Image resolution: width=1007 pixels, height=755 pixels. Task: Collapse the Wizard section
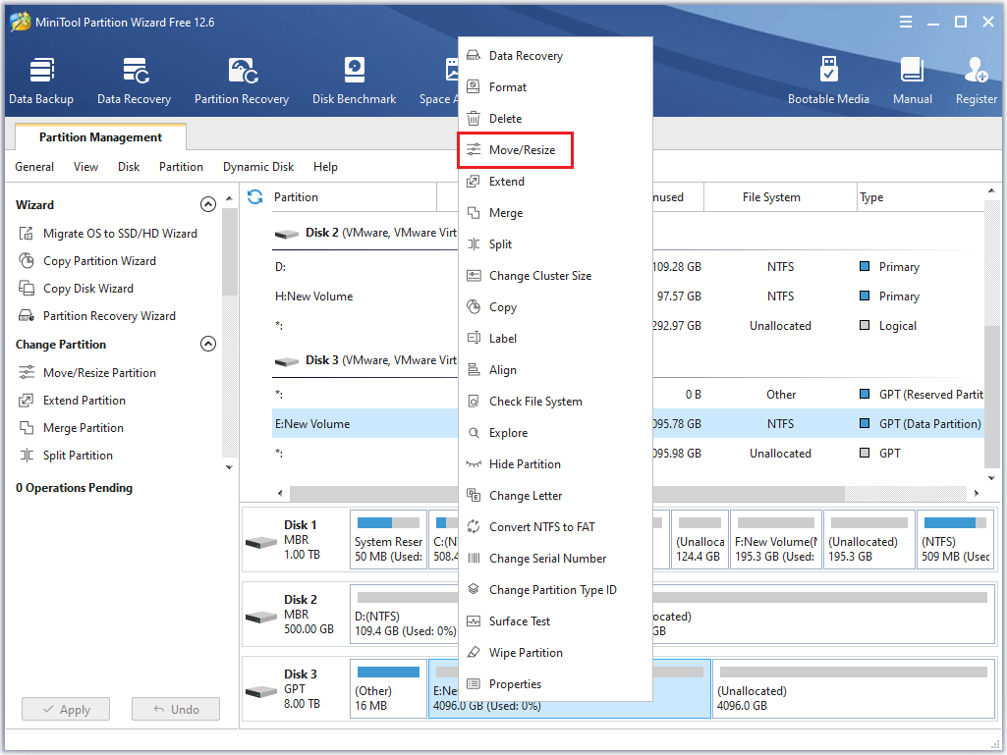pyautogui.click(x=208, y=205)
